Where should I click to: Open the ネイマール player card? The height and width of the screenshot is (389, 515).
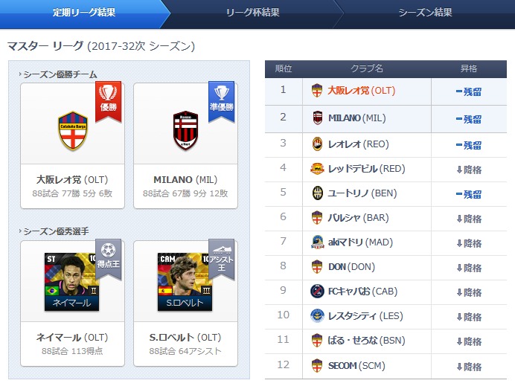71,282
